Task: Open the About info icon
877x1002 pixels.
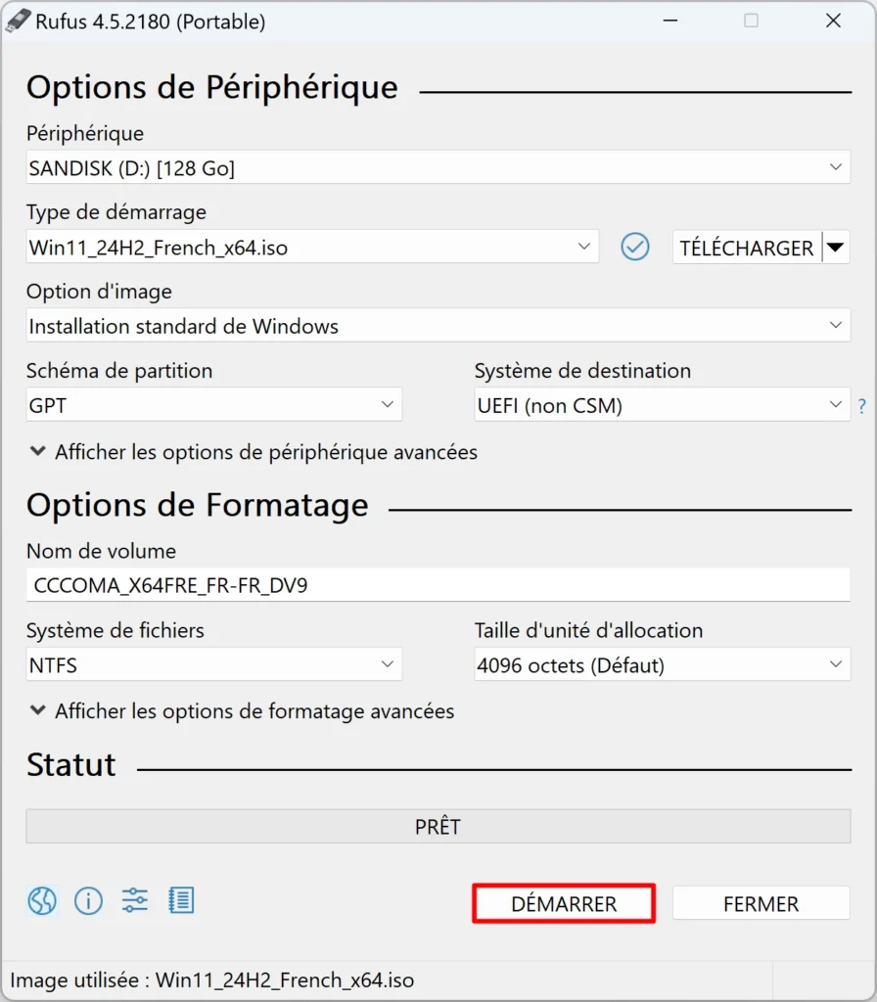Action: (x=88, y=901)
